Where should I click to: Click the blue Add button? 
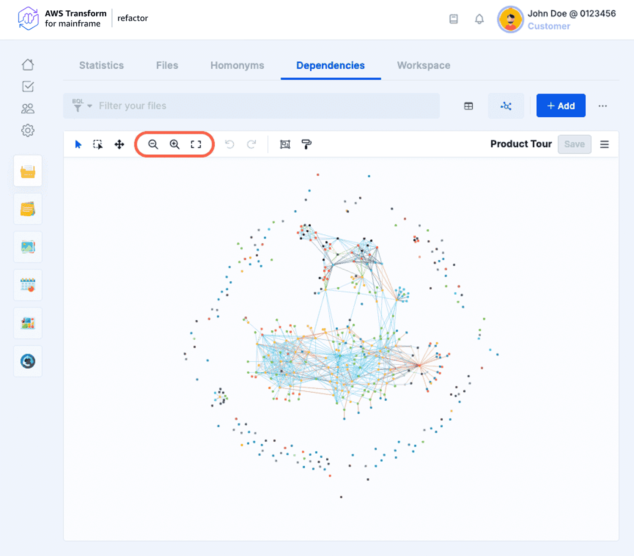pos(561,106)
